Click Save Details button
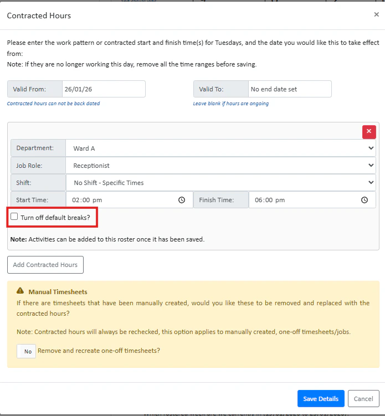Screen dimensions: 385x416 point(321,398)
